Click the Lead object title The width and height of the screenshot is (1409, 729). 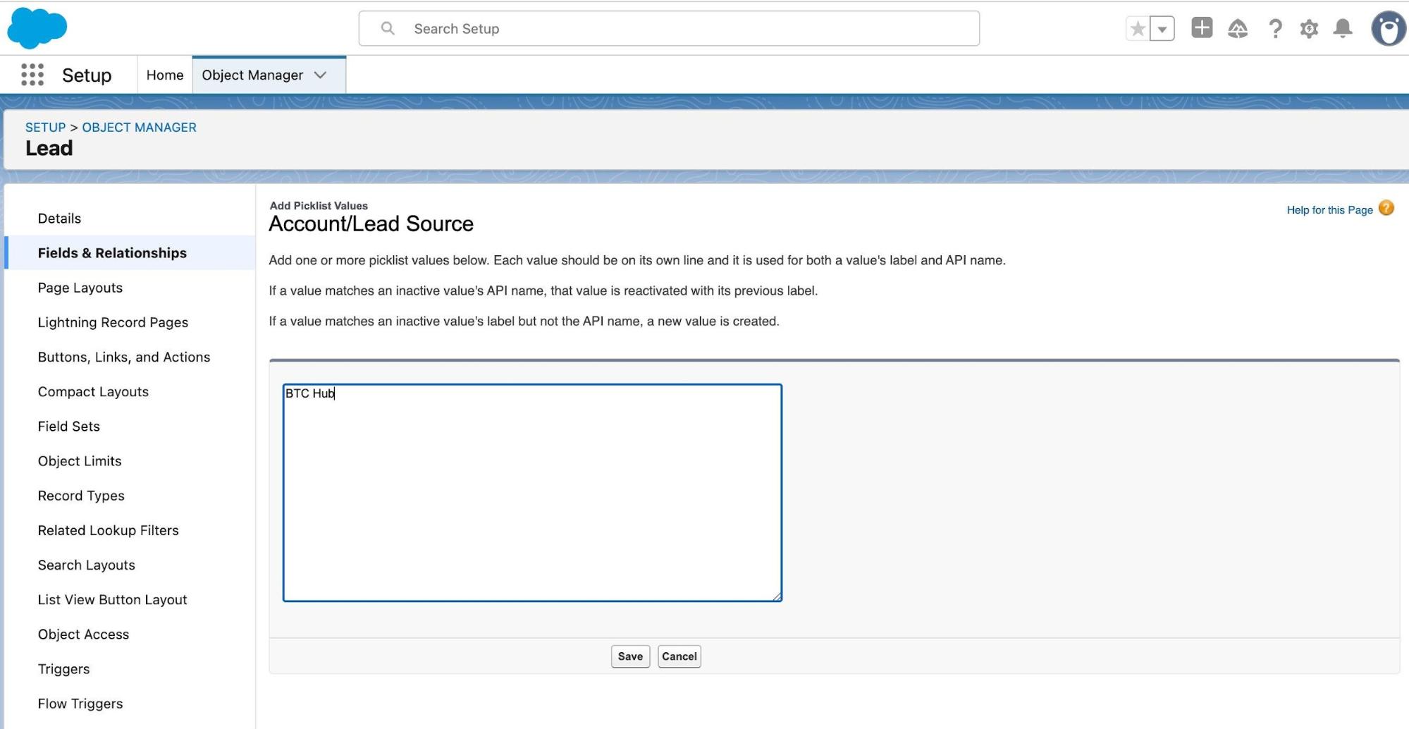pos(49,148)
